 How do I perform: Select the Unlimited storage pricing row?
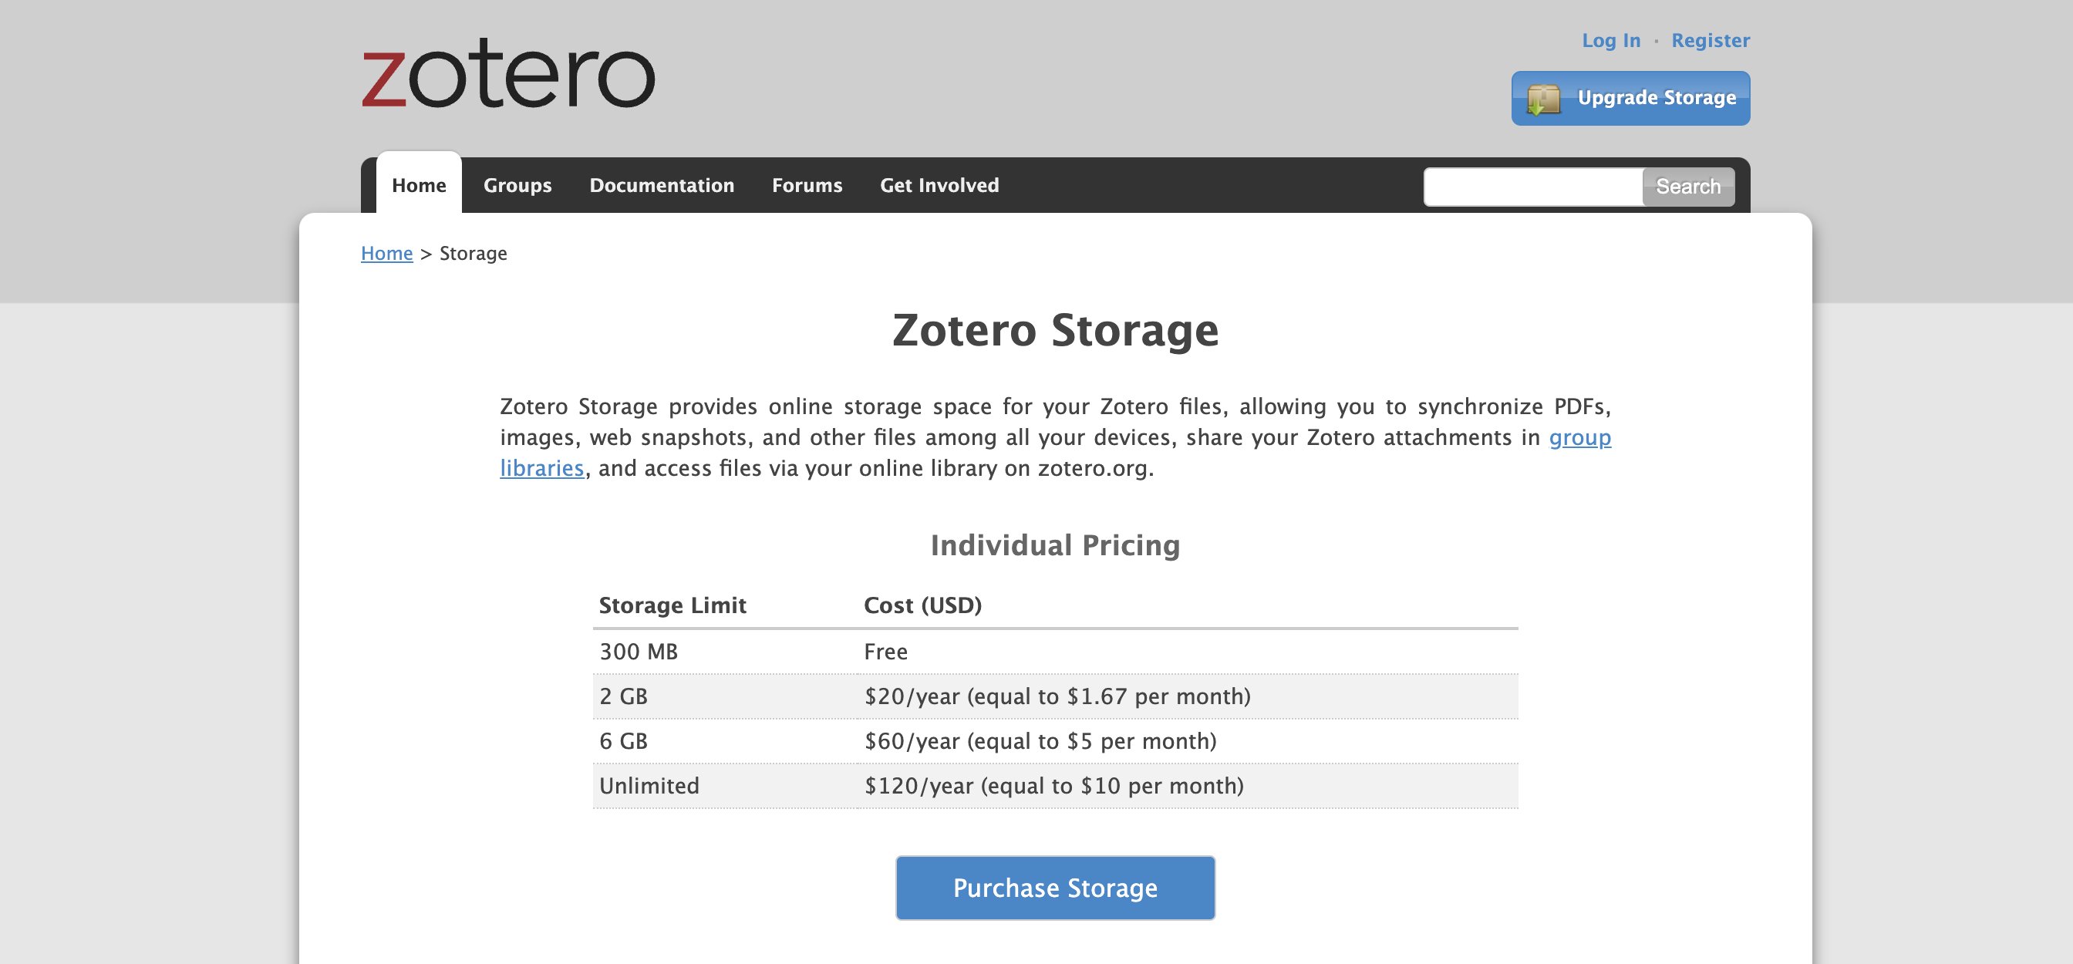coord(1055,786)
